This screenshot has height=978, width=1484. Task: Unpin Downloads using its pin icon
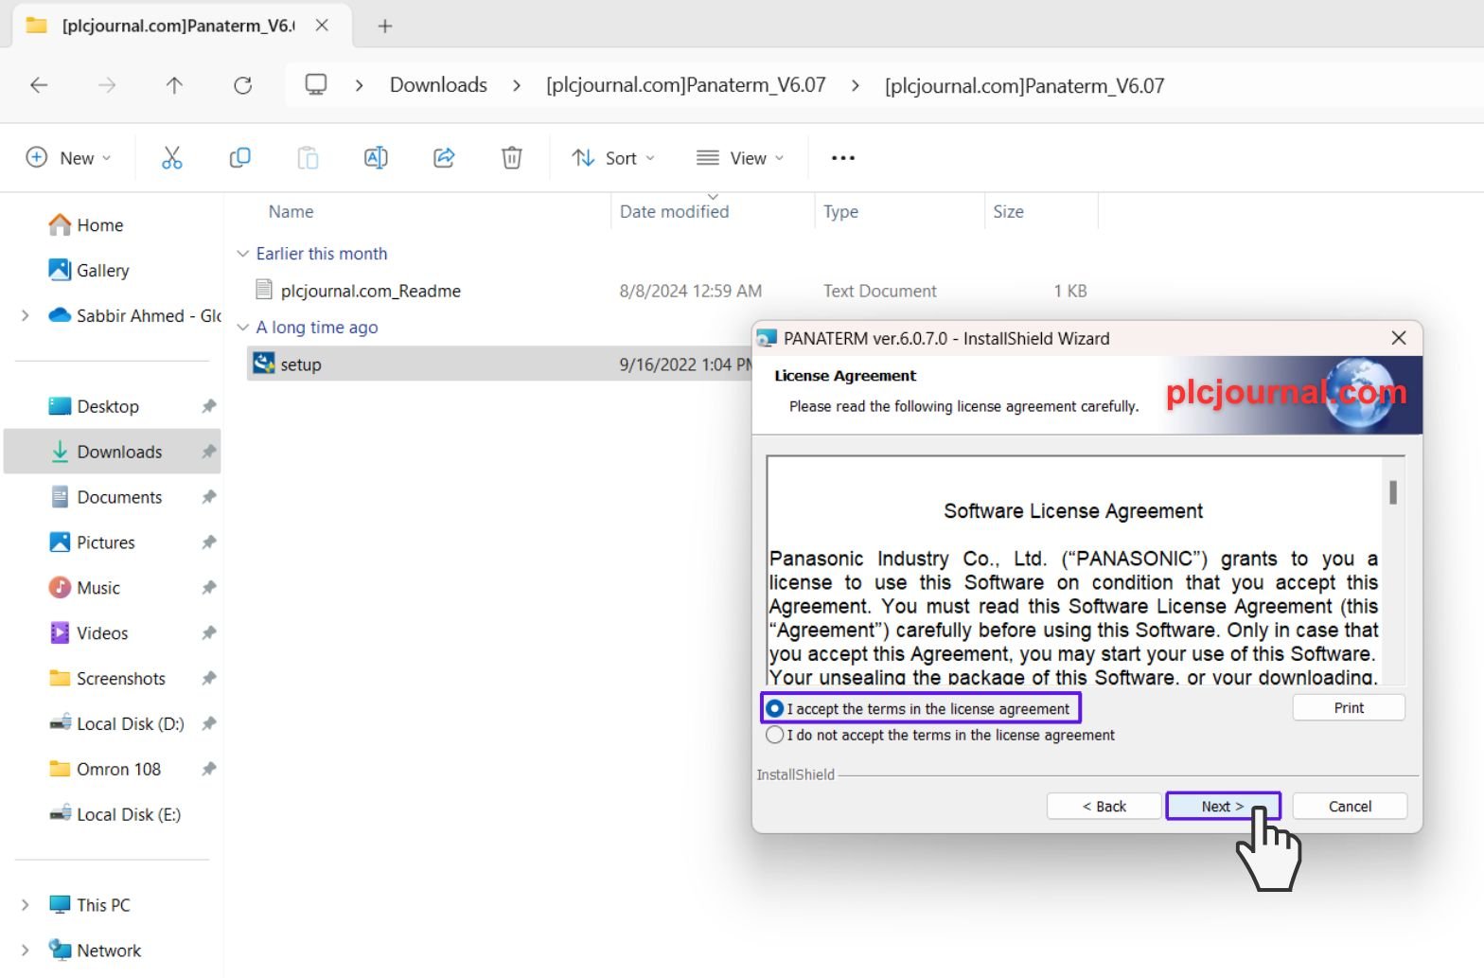(208, 452)
